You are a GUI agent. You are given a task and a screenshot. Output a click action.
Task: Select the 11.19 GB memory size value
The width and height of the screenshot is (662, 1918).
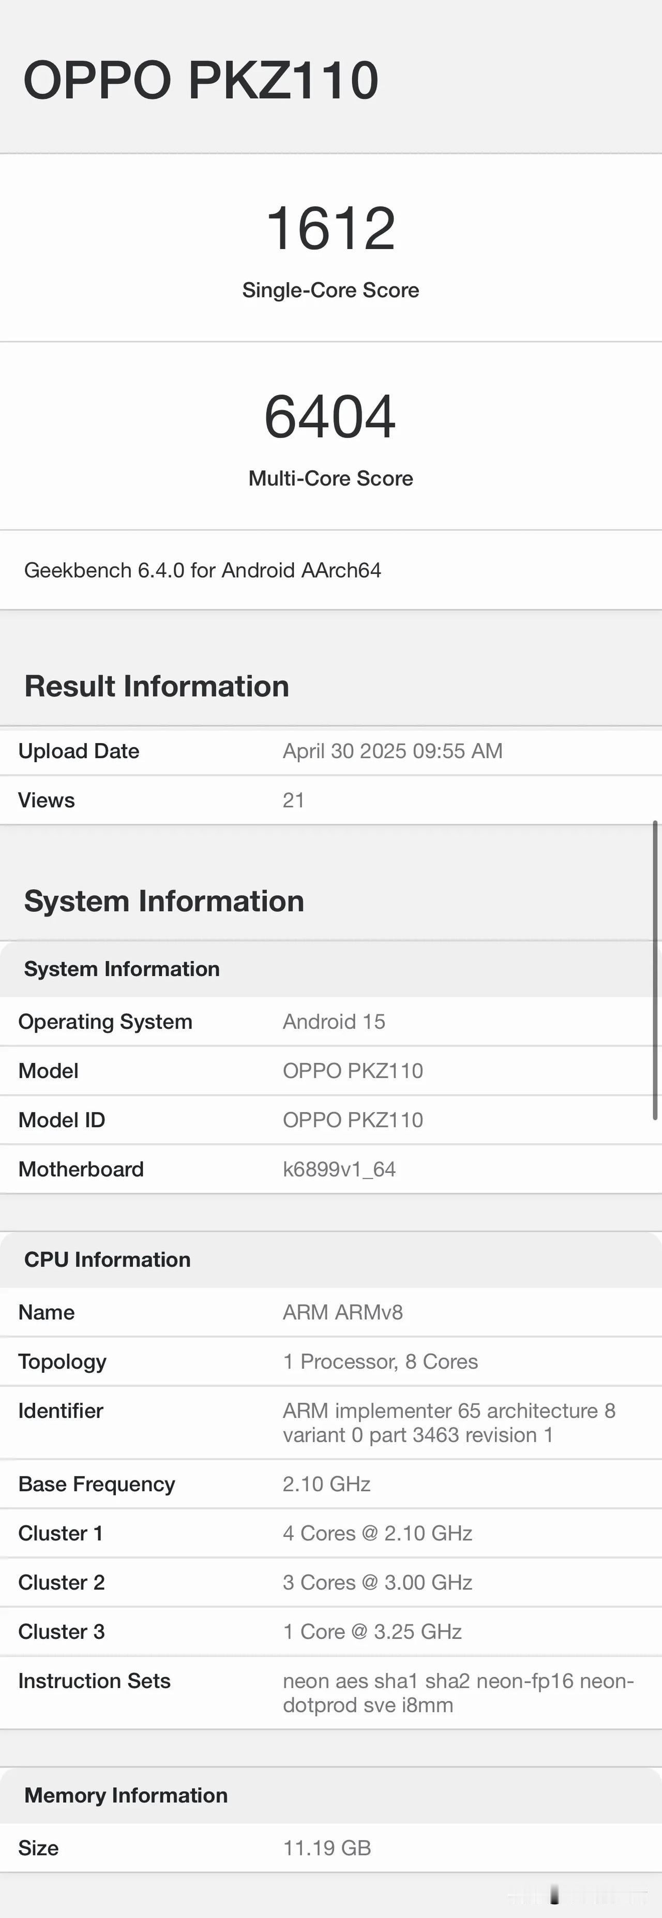(x=326, y=1848)
